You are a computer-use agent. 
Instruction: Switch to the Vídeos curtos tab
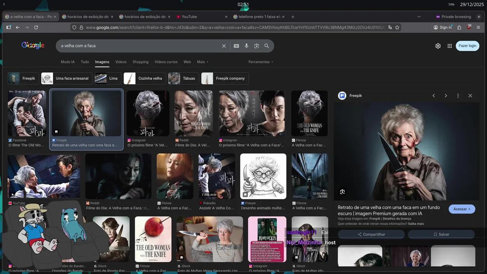coord(166,62)
